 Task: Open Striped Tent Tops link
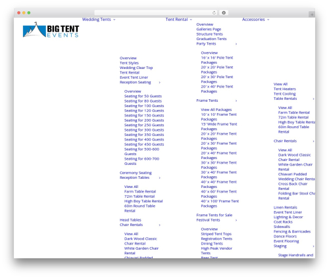[x=216, y=234]
